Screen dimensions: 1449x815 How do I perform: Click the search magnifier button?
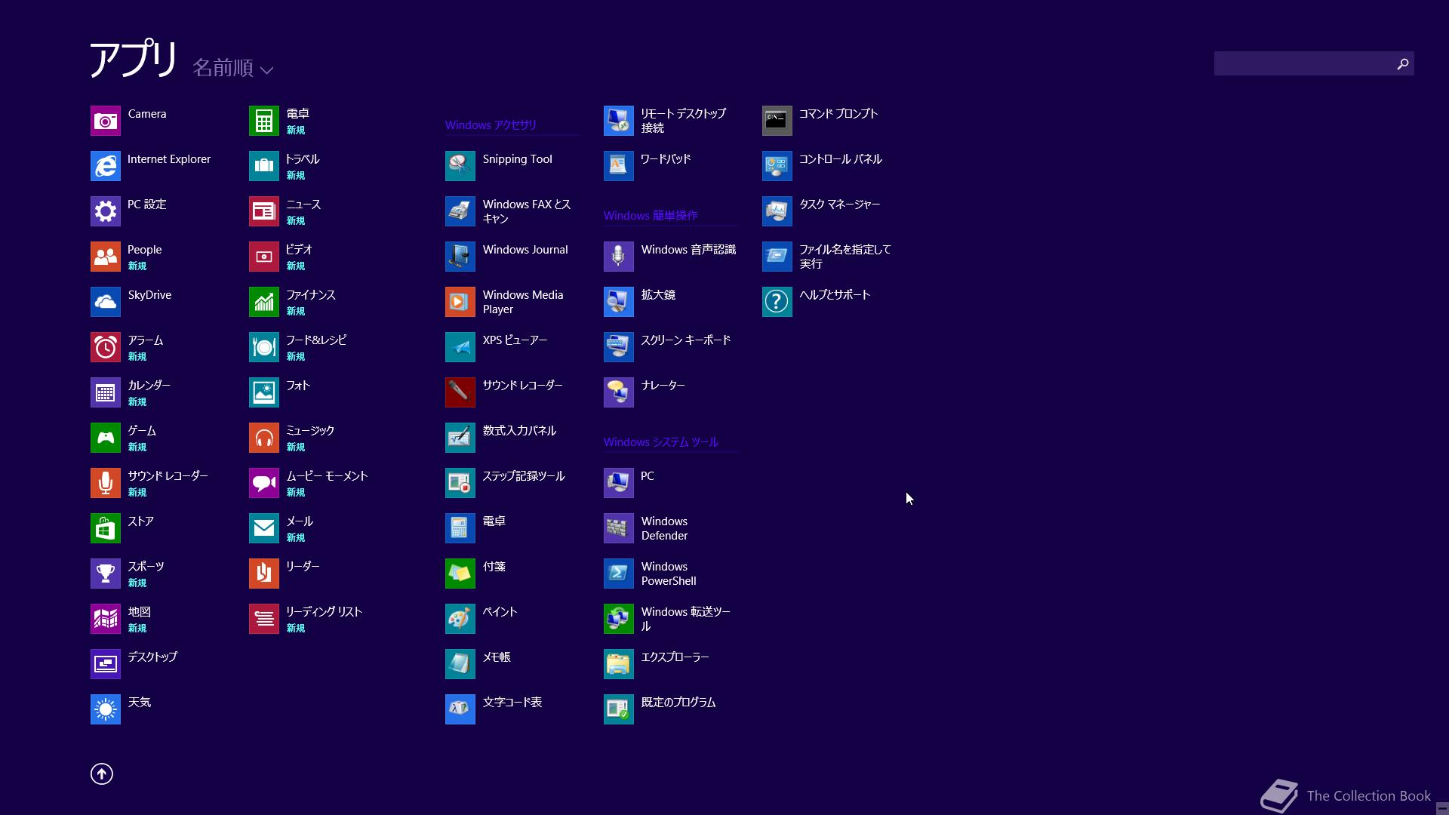pos(1403,64)
